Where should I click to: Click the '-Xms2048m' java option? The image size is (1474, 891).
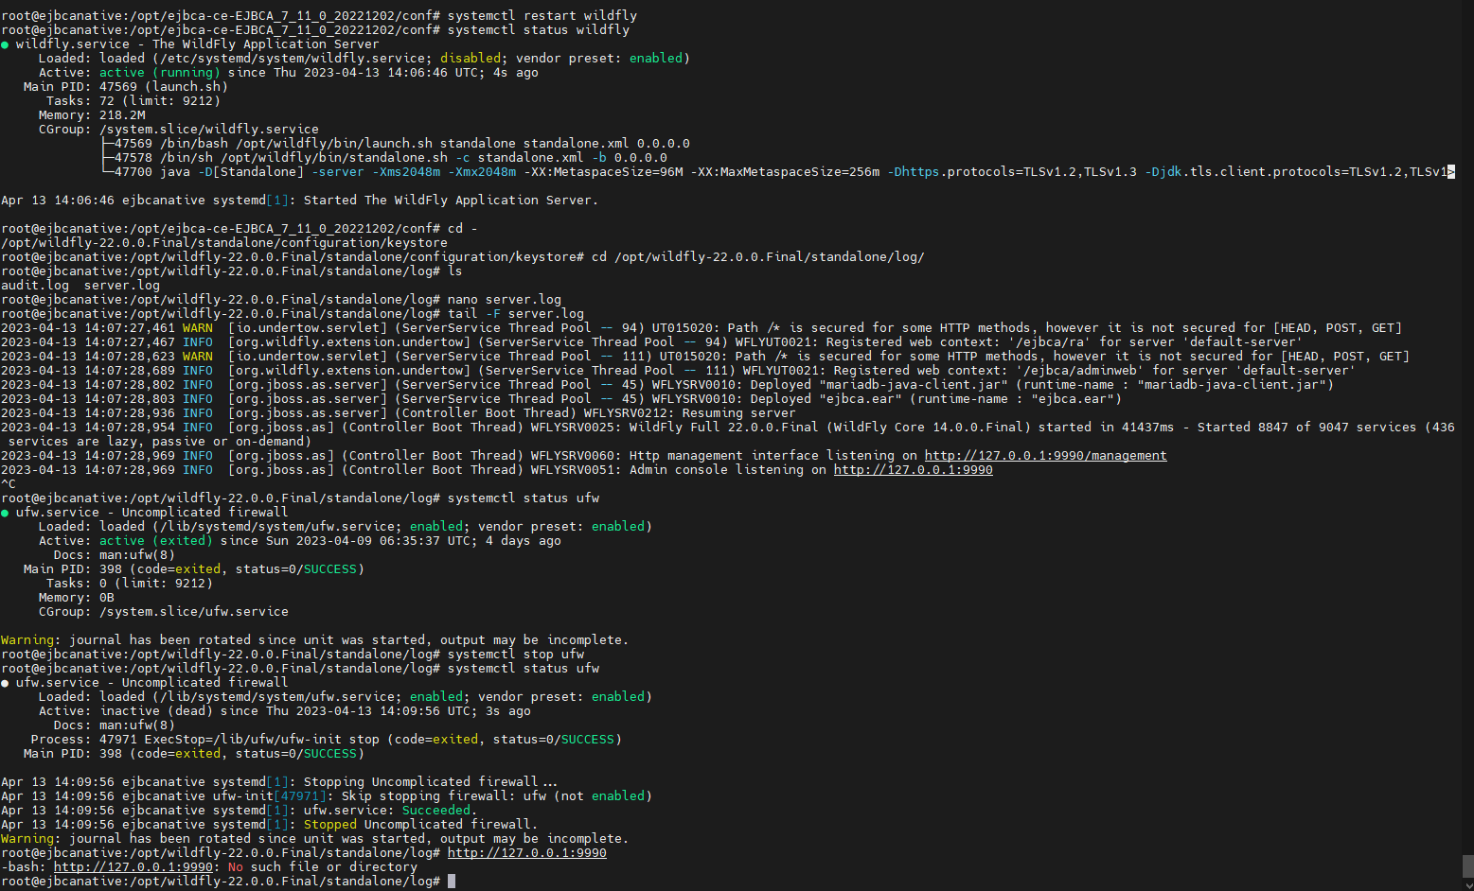[x=405, y=172]
